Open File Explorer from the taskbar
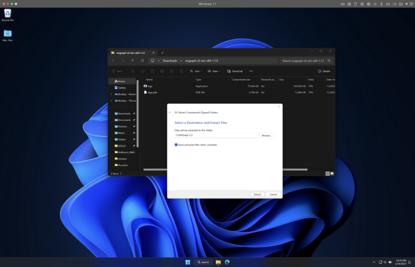The height and width of the screenshot is (267, 415). pyautogui.click(x=218, y=262)
